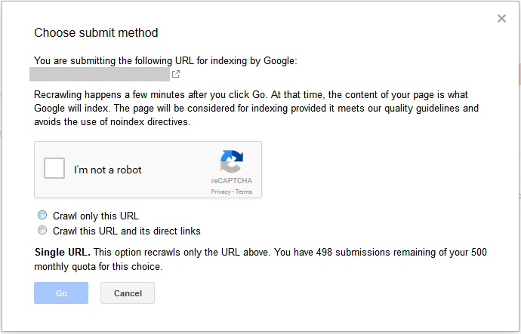Image resolution: width=521 pixels, height=334 pixels.
Task: Open the reCAPTCHA Privacy link
Action: 220,192
